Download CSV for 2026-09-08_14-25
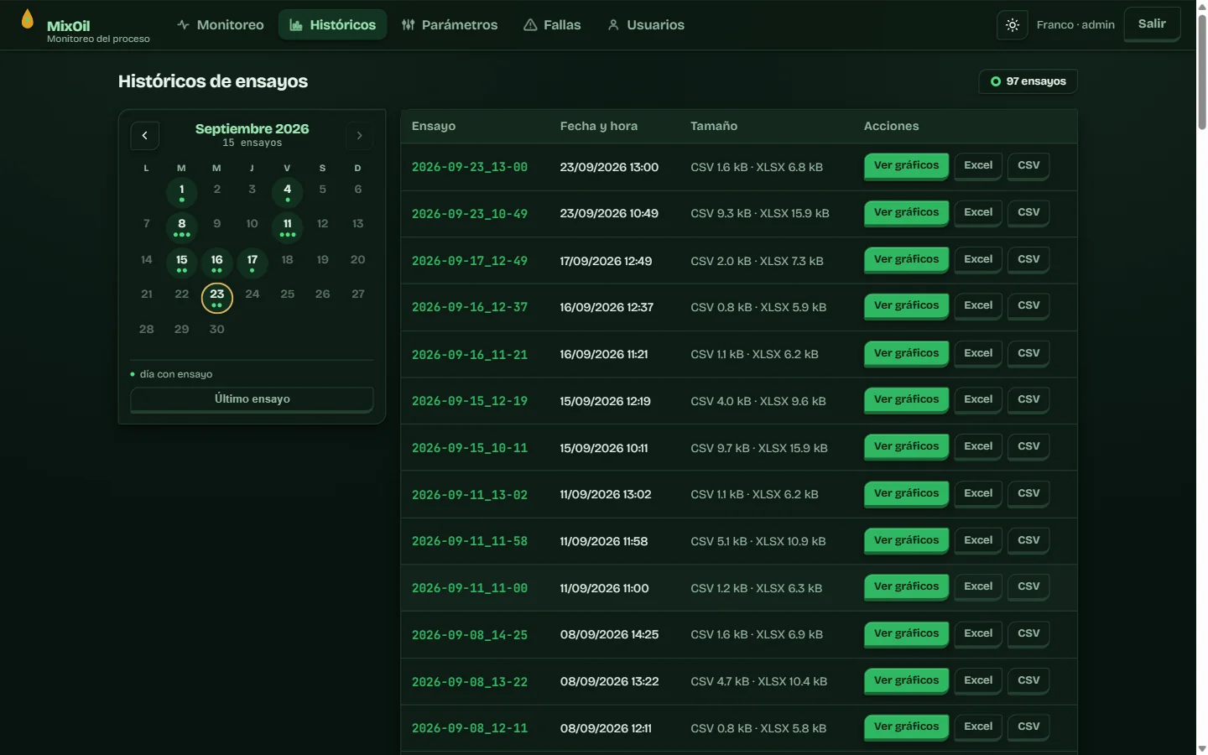The image size is (1208, 755). point(1028,634)
